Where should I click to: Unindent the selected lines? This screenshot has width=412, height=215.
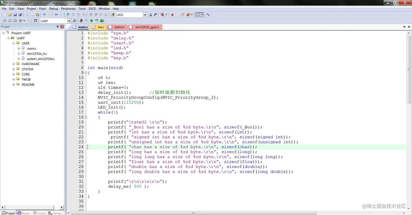coord(96,15)
